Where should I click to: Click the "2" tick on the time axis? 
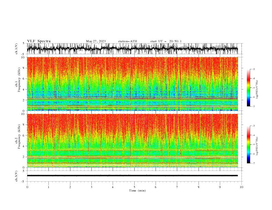click(70, 187)
